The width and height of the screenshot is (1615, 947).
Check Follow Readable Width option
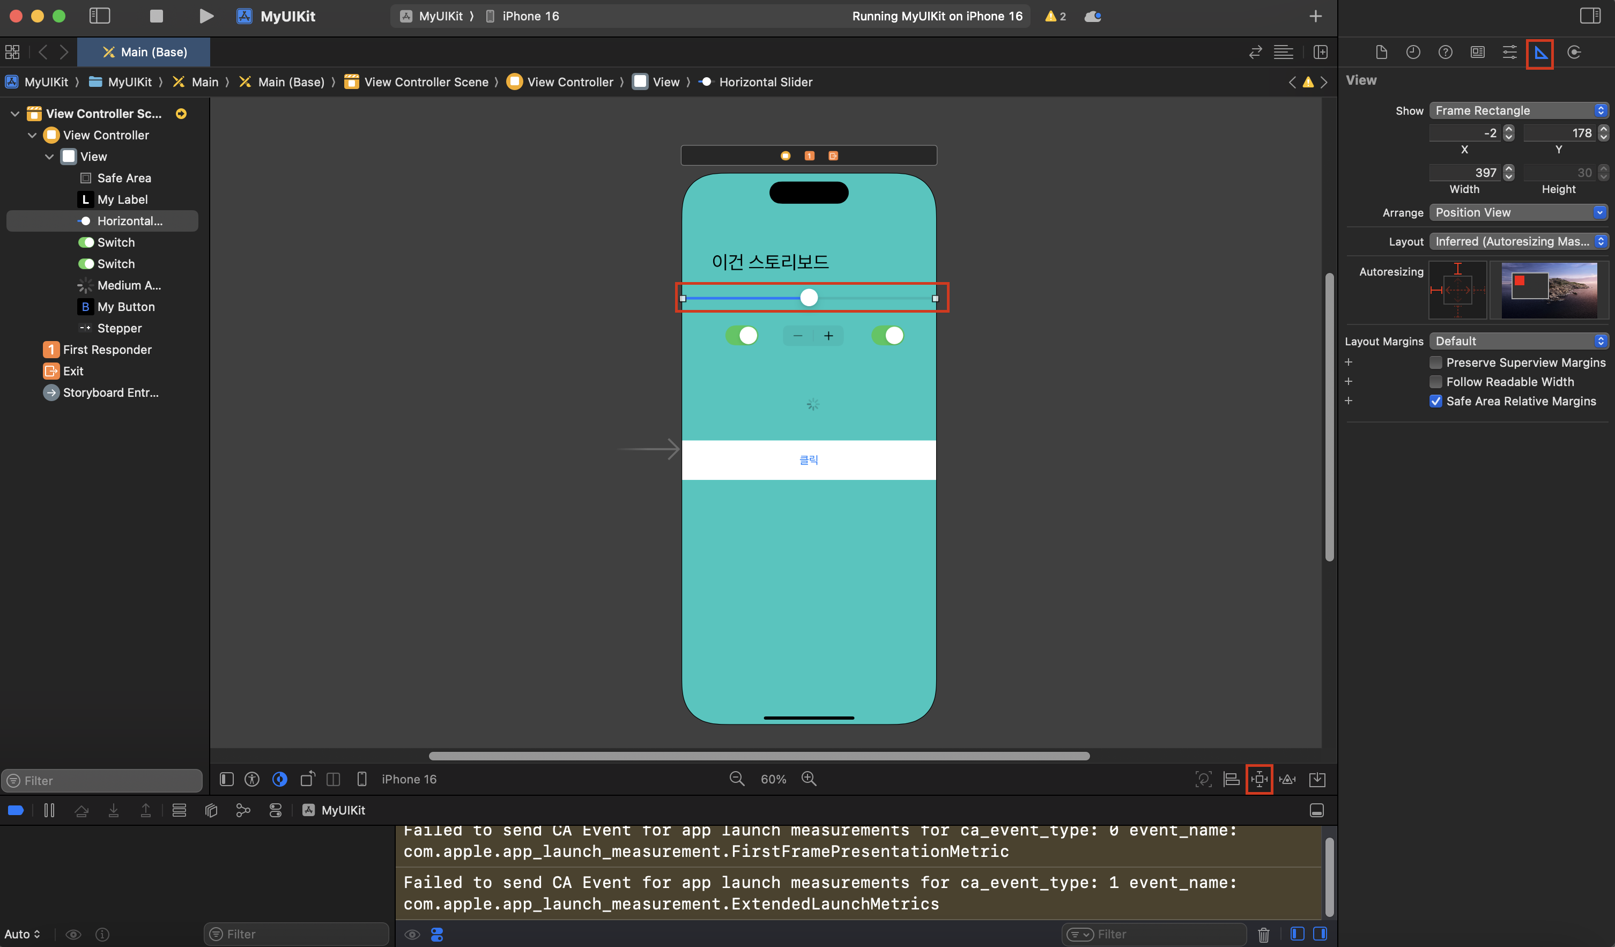click(x=1435, y=382)
